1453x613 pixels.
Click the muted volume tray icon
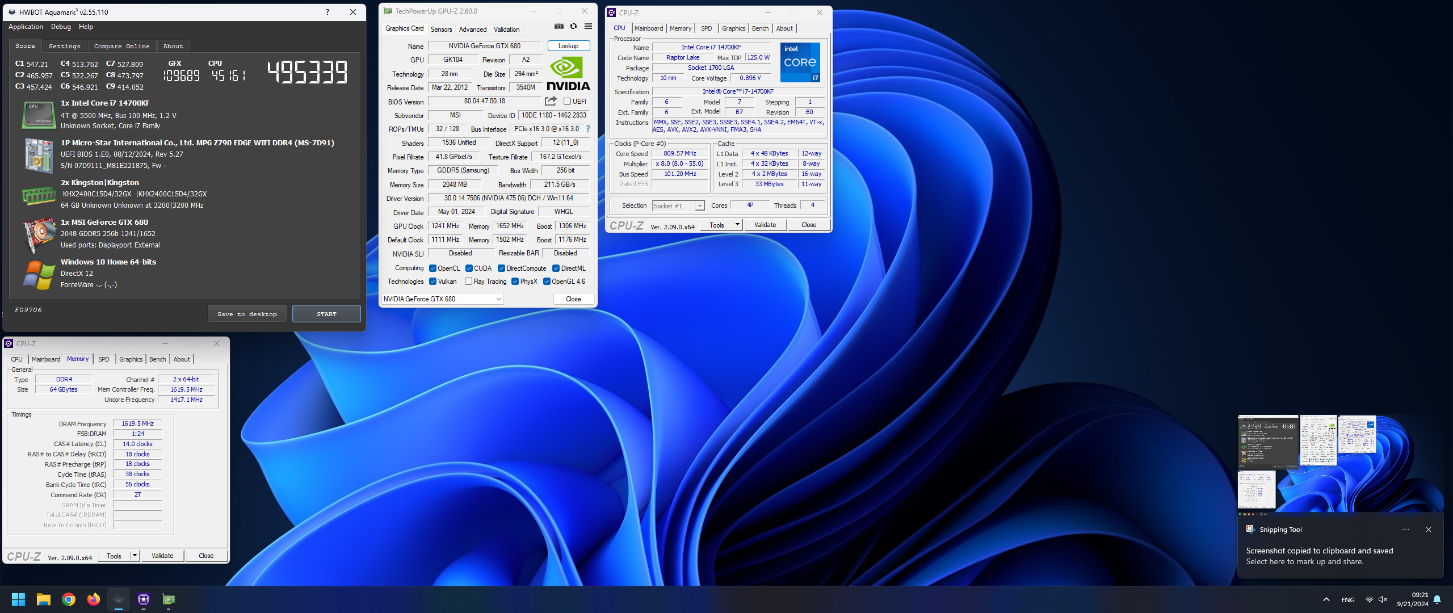pyautogui.click(x=1383, y=599)
